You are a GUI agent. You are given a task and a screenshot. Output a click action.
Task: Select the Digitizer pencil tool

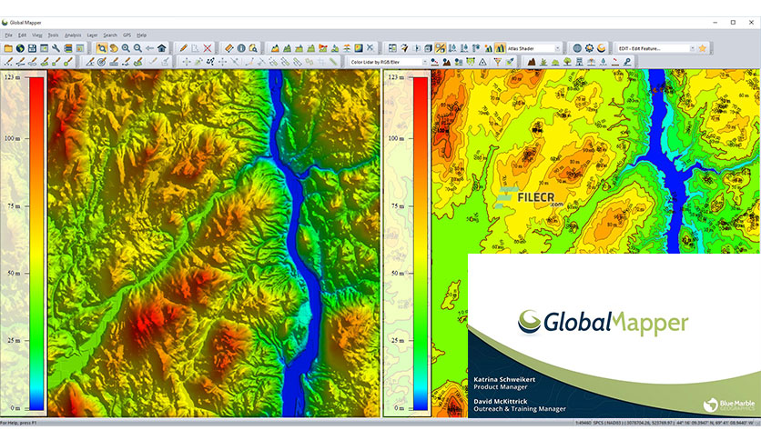click(x=183, y=47)
